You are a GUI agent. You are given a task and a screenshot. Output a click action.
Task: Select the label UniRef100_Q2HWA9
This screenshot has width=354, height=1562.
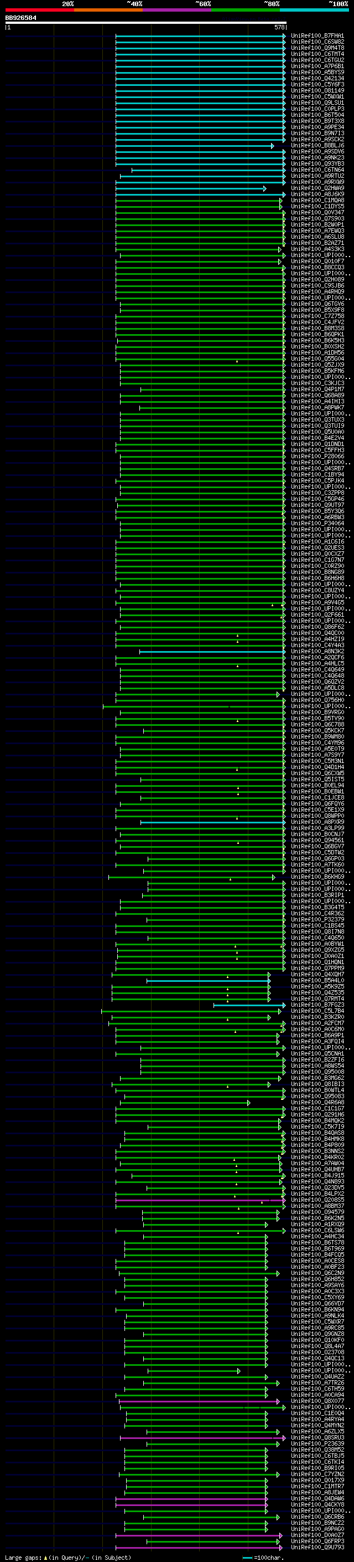click(x=317, y=188)
